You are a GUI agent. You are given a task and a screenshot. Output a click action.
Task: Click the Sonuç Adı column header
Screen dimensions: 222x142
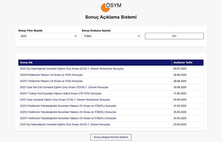pos(95,63)
